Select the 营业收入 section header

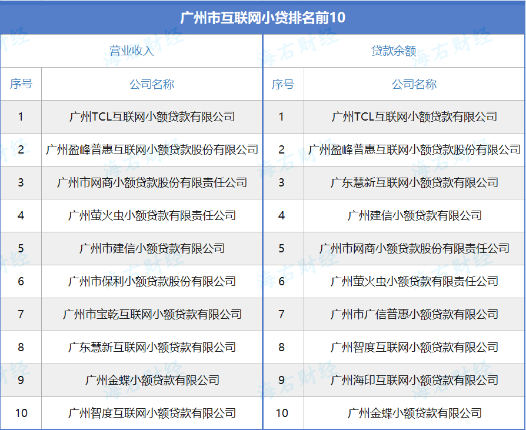[x=131, y=51]
